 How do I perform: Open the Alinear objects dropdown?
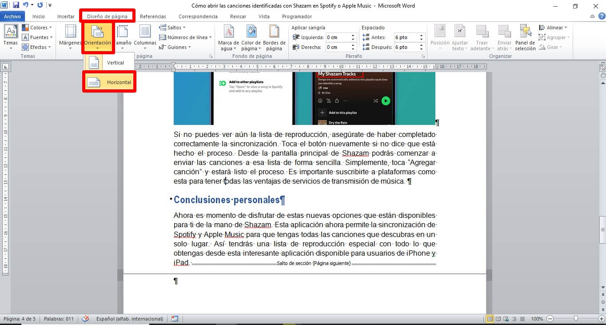553,28
